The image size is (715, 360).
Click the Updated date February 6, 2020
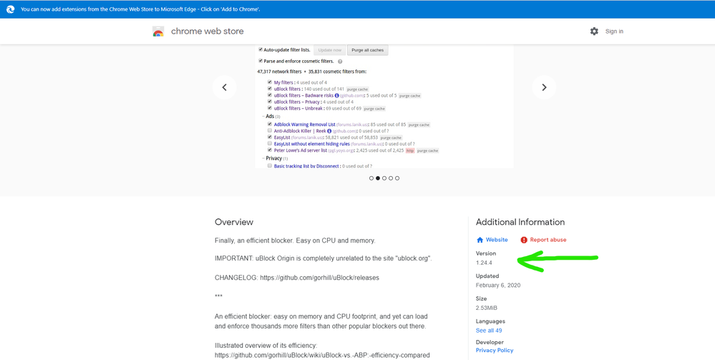click(498, 285)
